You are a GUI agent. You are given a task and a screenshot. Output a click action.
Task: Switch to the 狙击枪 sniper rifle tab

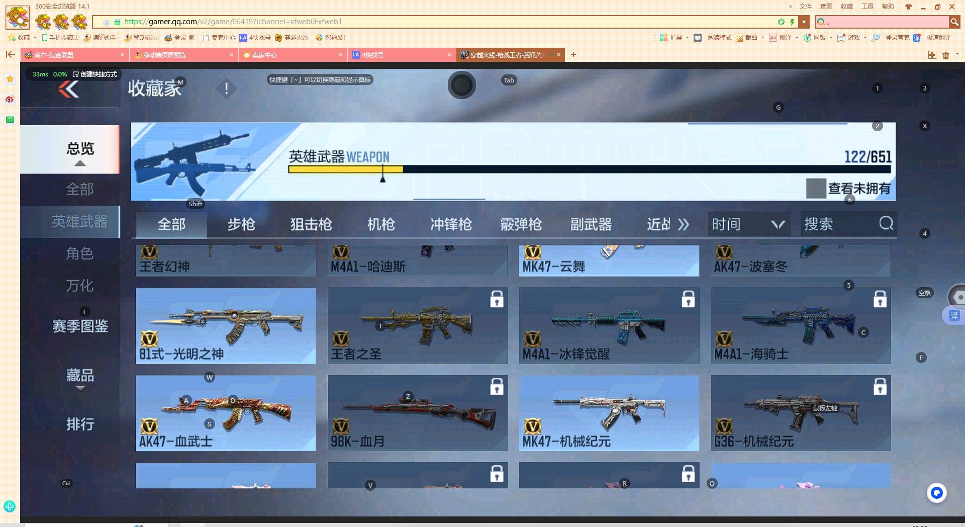coord(311,225)
